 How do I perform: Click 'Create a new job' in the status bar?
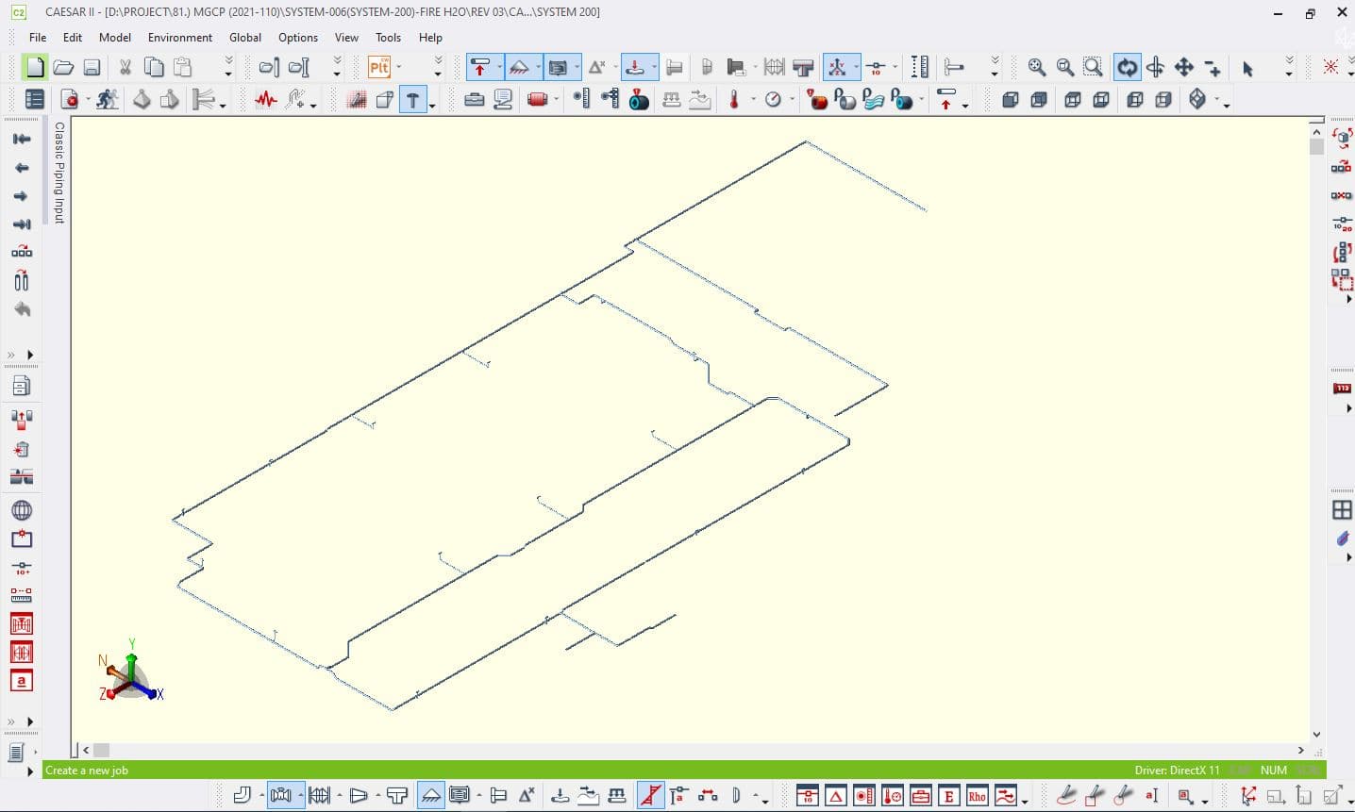point(87,771)
